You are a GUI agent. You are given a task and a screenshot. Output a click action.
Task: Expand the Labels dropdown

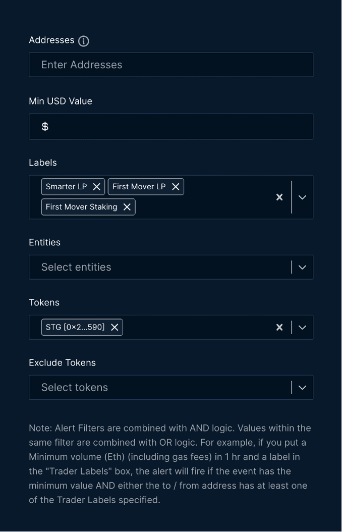[x=302, y=197]
